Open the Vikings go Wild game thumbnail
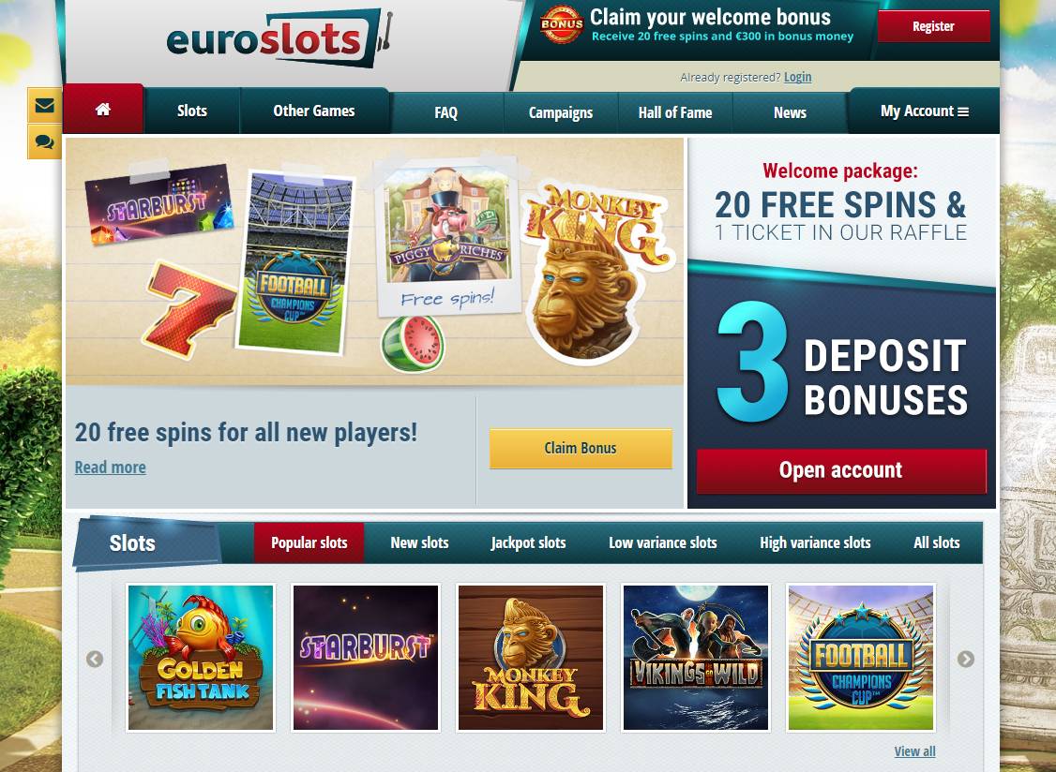 (696, 658)
